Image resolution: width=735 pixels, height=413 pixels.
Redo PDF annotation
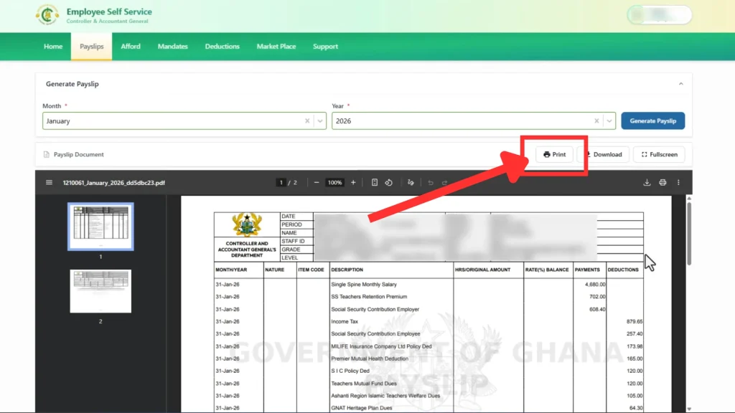pyautogui.click(x=444, y=183)
